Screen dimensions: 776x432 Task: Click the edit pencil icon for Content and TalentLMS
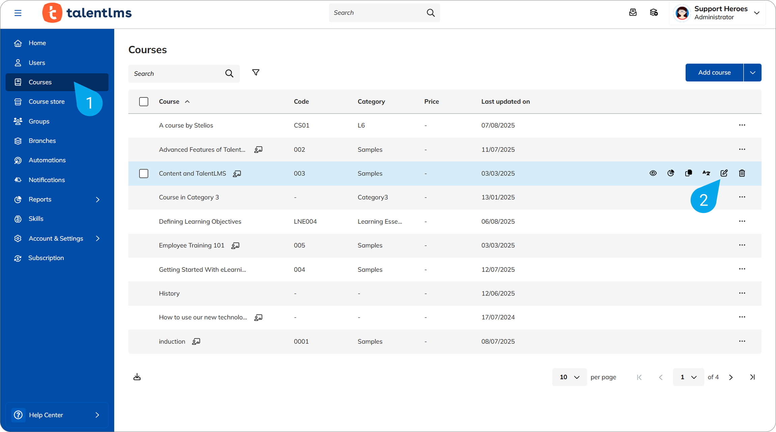pos(724,173)
